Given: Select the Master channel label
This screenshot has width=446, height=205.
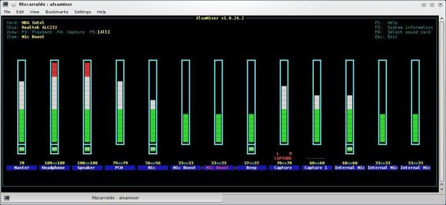Looking at the screenshot, I should (22, 168).
